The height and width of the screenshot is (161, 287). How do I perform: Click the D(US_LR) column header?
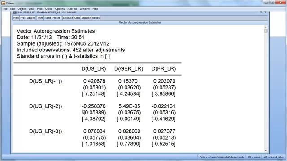coord(94,69)
